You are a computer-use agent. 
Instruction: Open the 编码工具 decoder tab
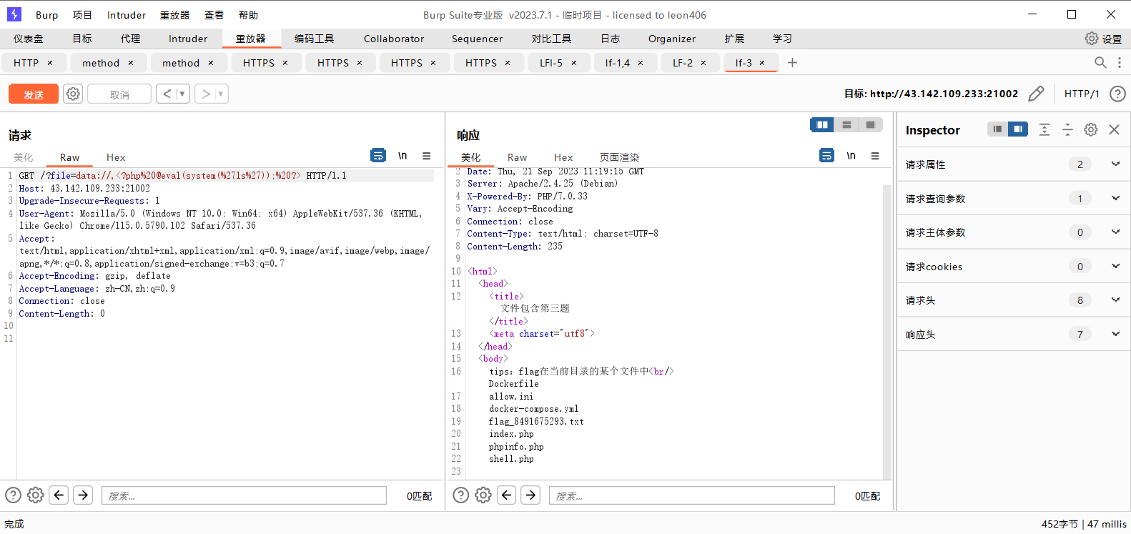click(314, 39)
